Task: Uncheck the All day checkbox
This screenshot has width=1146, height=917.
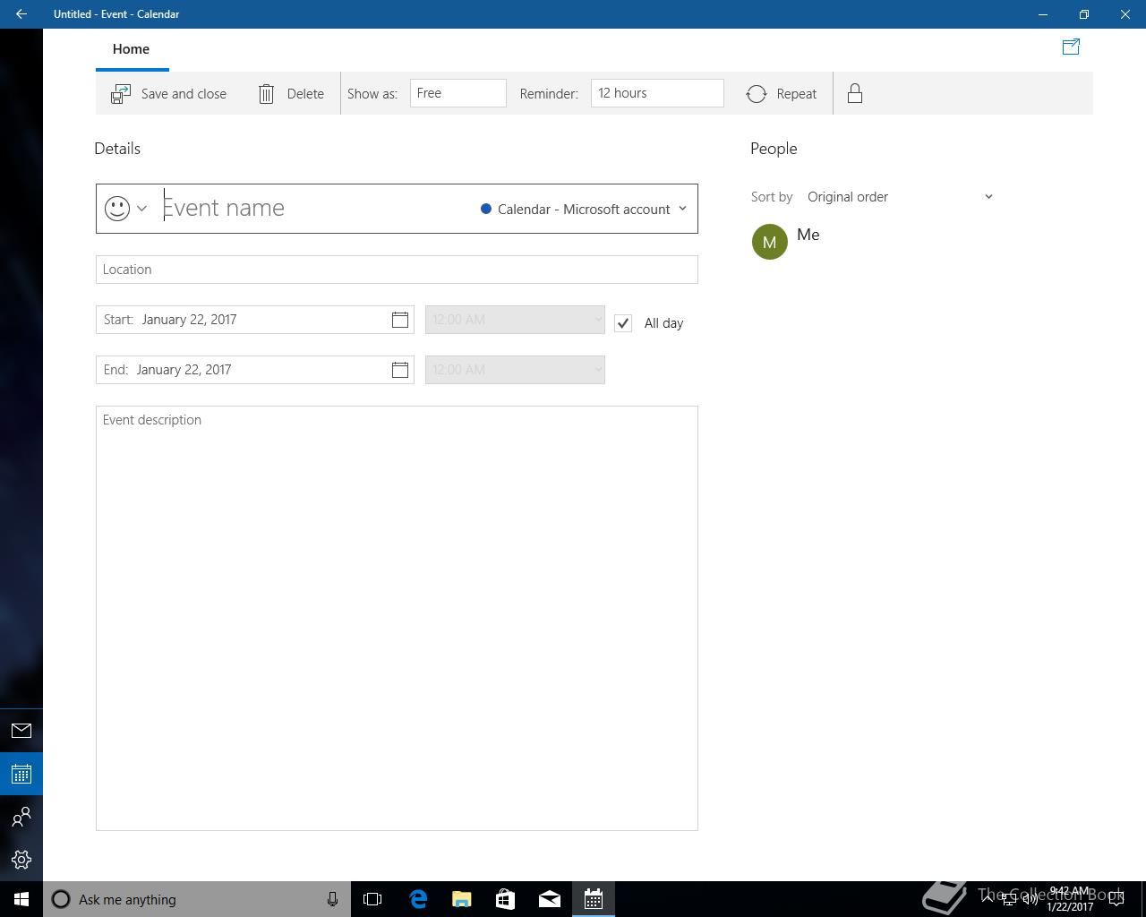Action: point(623,323)
